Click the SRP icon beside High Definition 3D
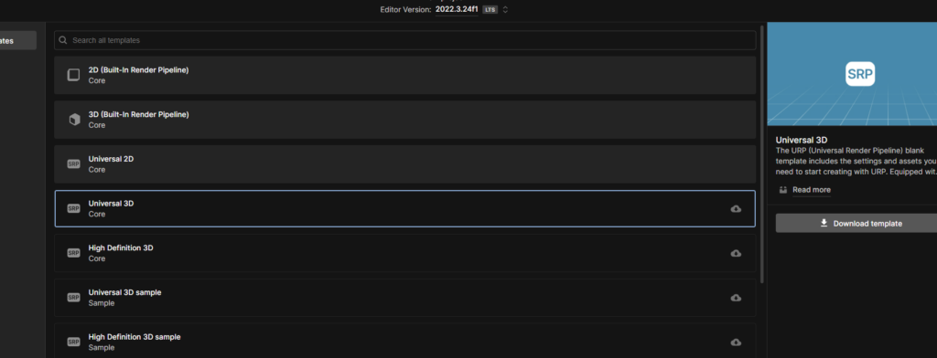 73,253
